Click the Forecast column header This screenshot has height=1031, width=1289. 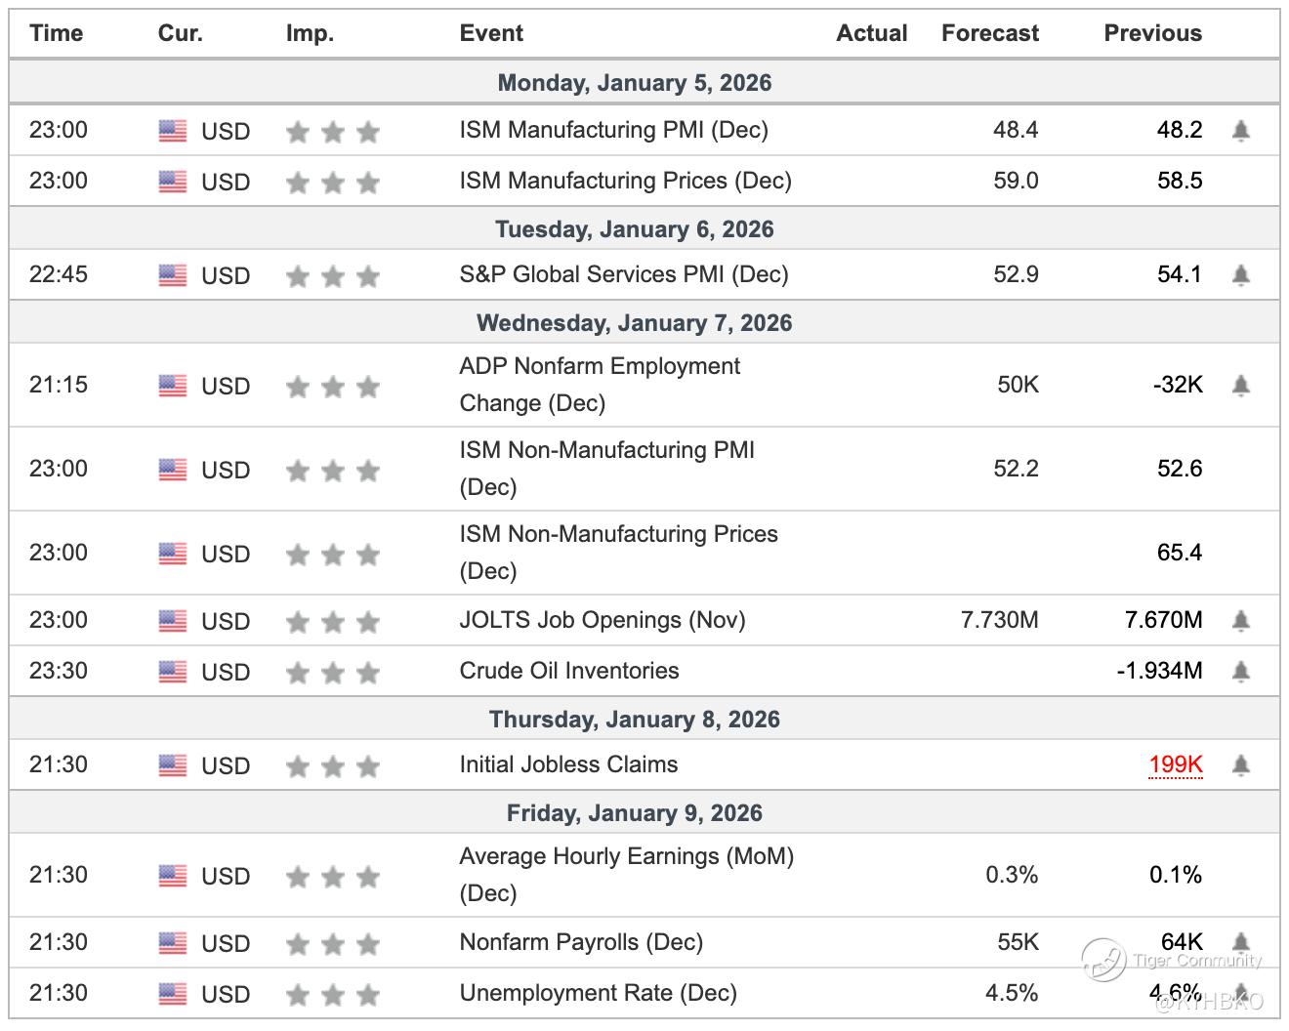click(989, 33)
